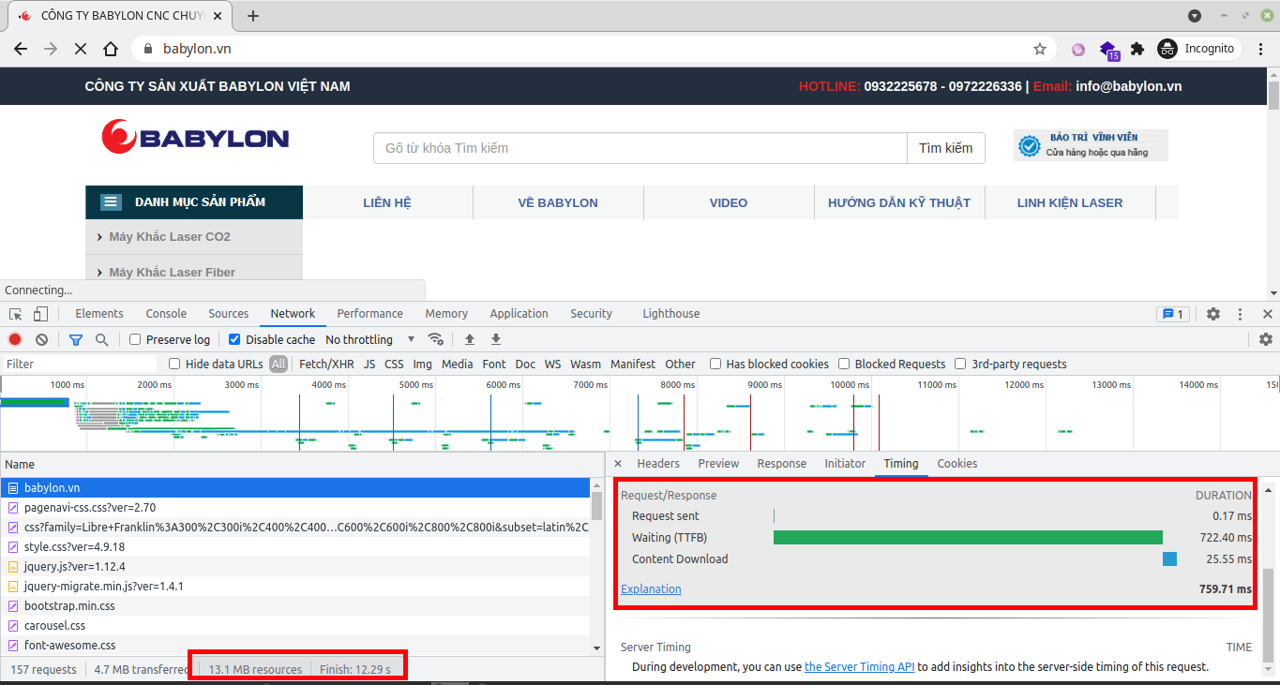Image resolution: width=1280 pixels, height=685 pixels.
Task: Open the Performance tab
Action: (370, 314)
